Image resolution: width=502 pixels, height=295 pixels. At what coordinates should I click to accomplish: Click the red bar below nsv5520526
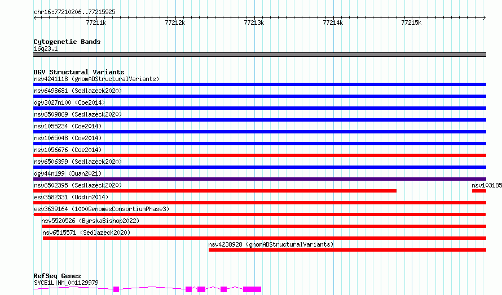click(264, 227)
